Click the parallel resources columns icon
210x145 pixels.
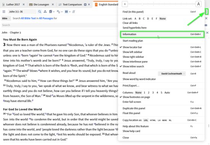tap(66, 12)
